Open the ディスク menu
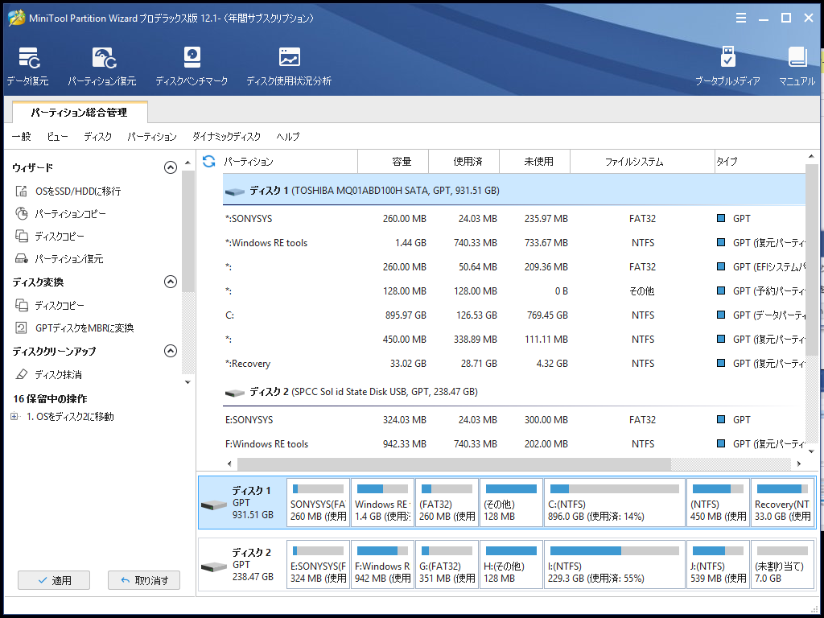824x618 pixels. pyautogui.click(x=97, y=137)
